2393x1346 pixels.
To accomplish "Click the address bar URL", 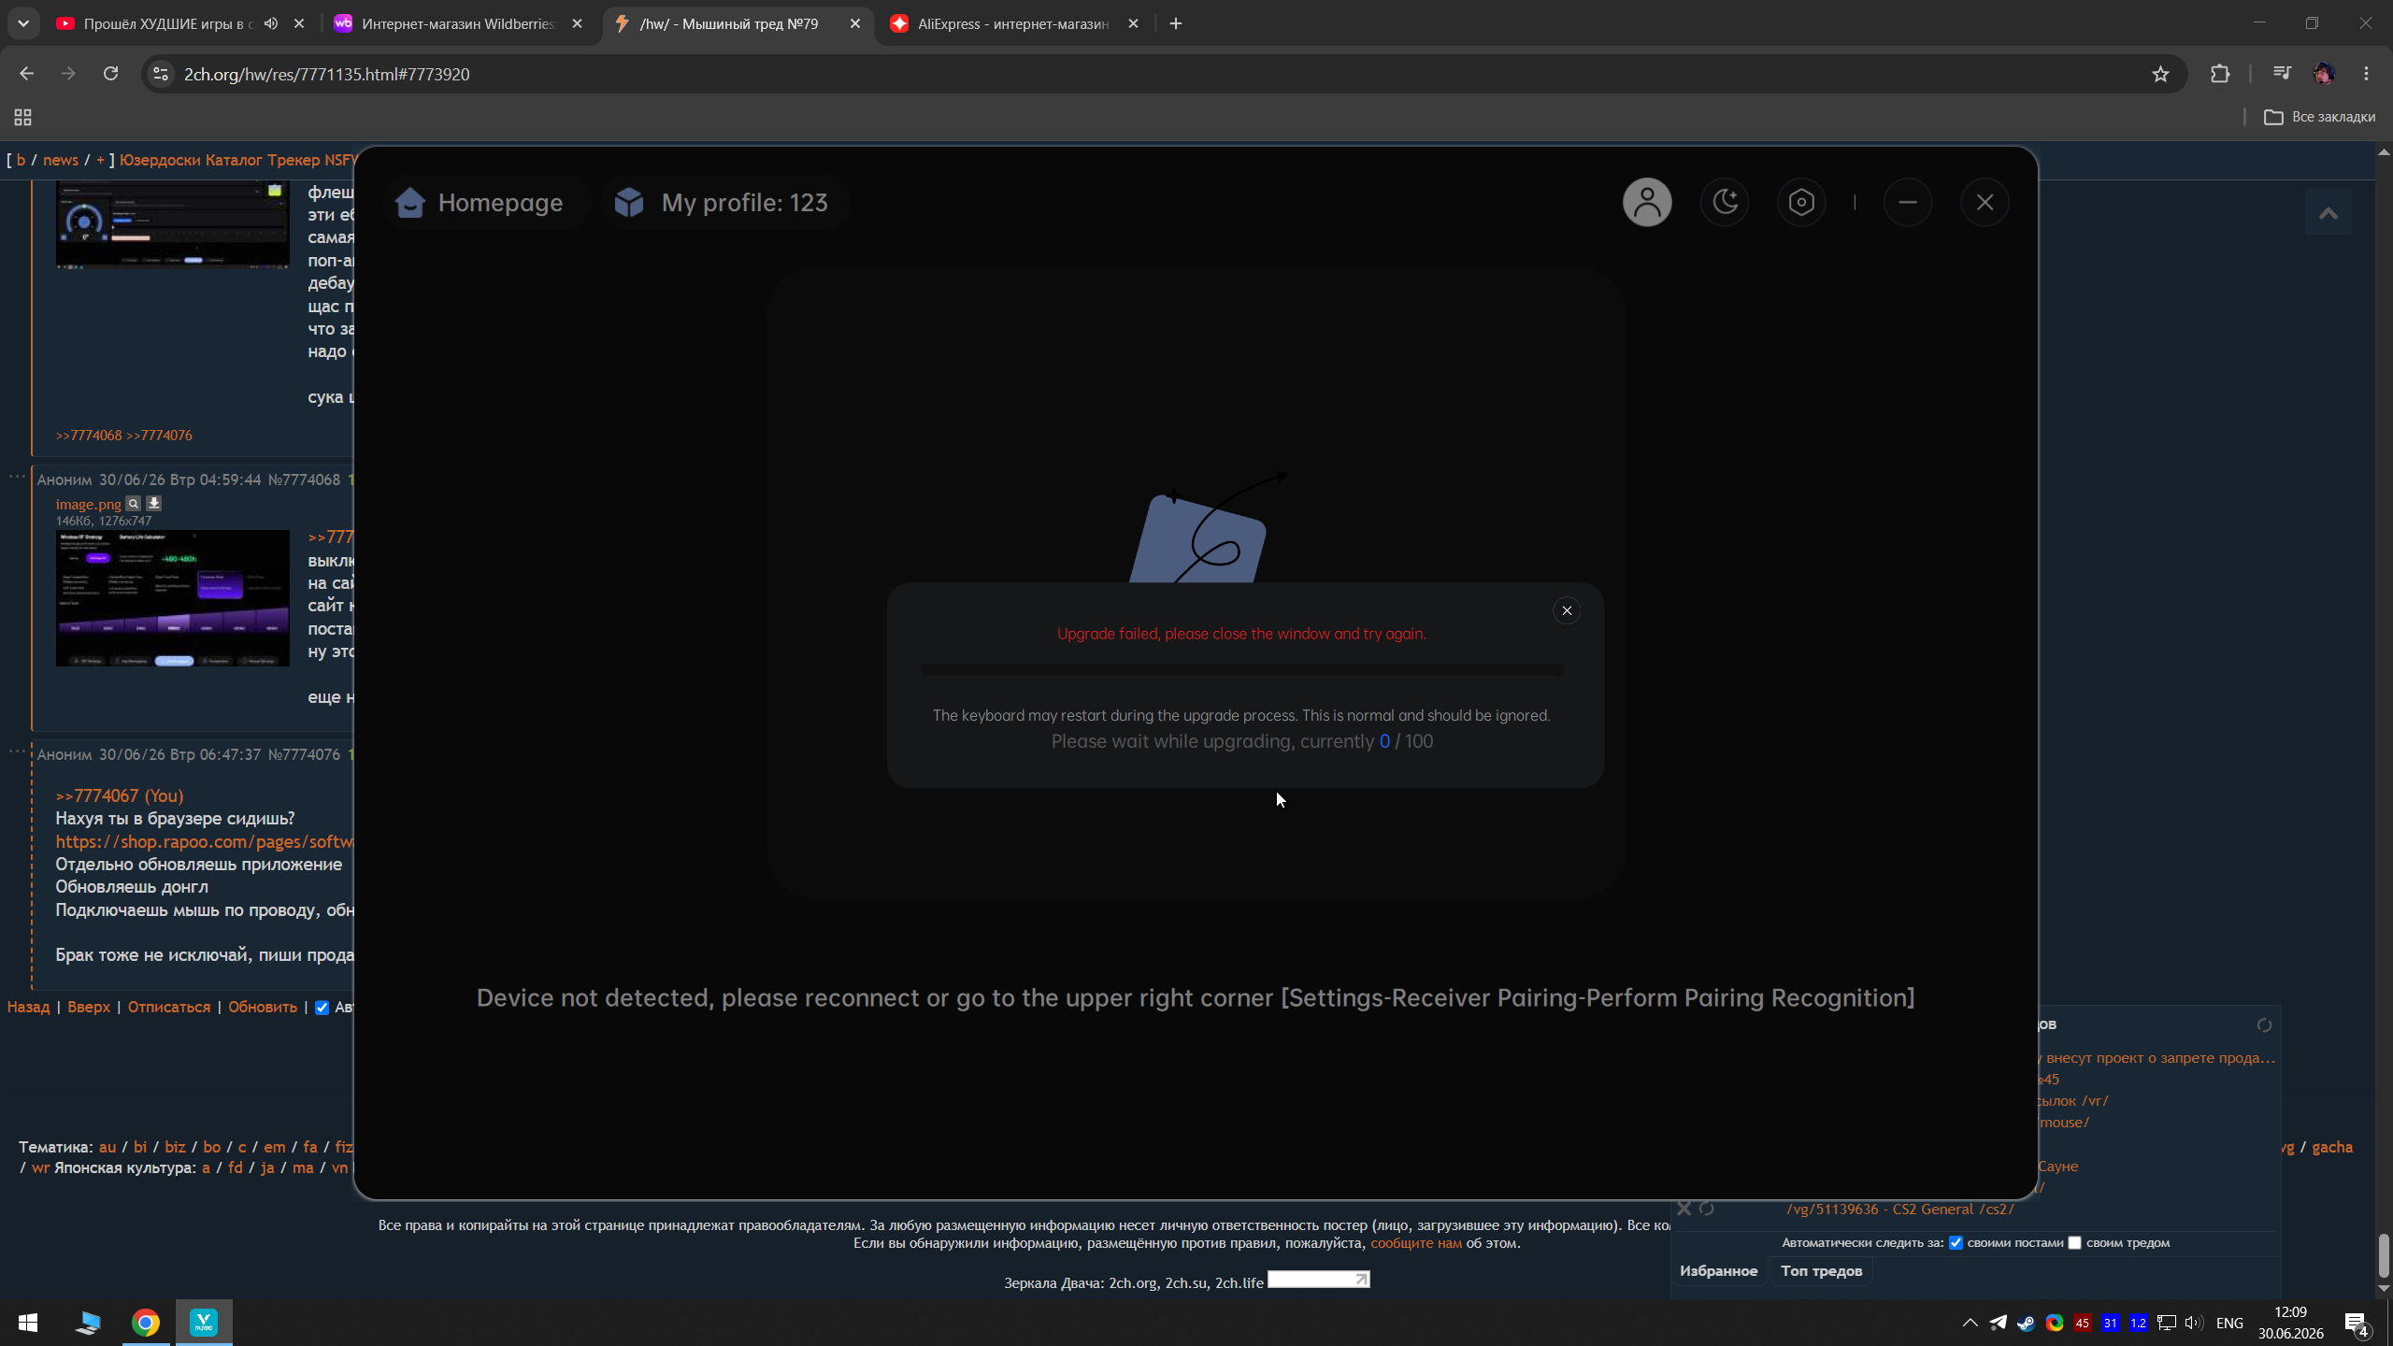I will point(326,75).
